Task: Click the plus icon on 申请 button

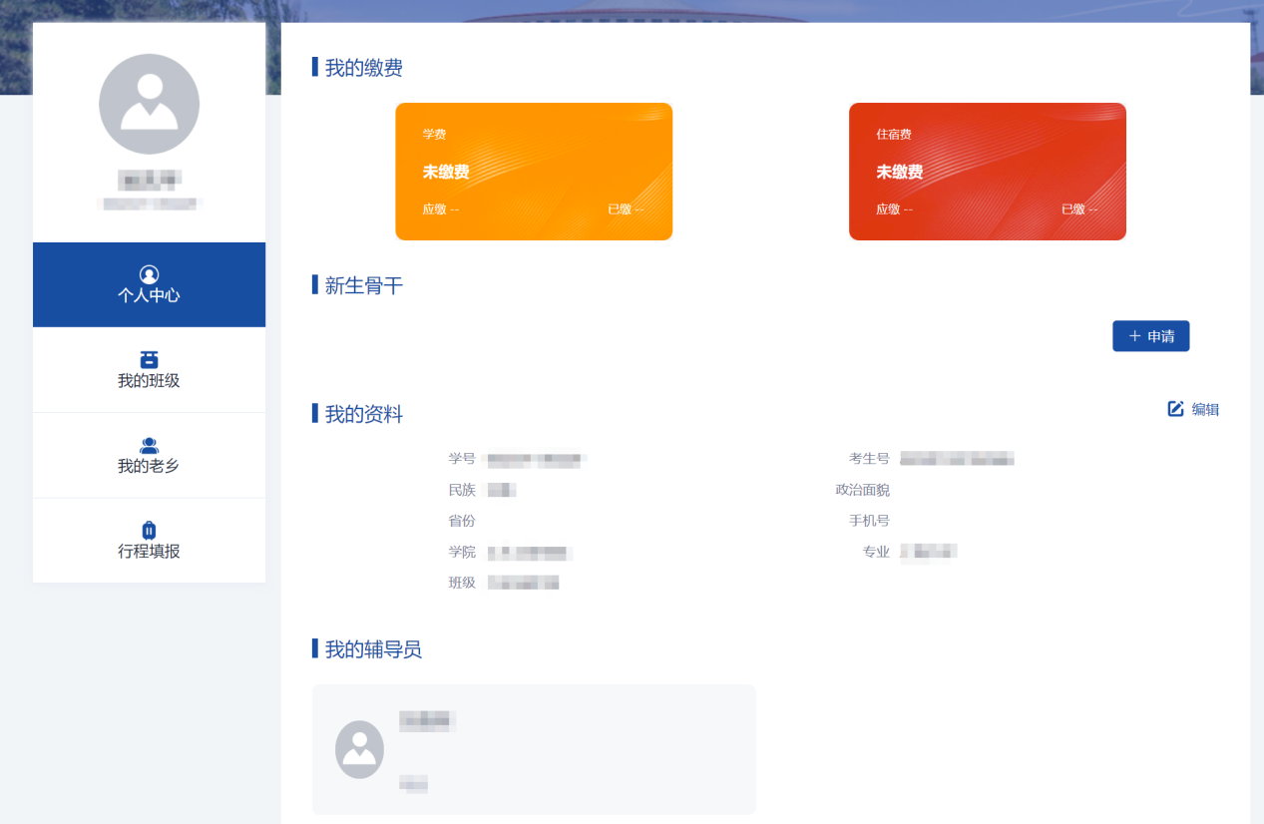Action: pos(1134,336)
